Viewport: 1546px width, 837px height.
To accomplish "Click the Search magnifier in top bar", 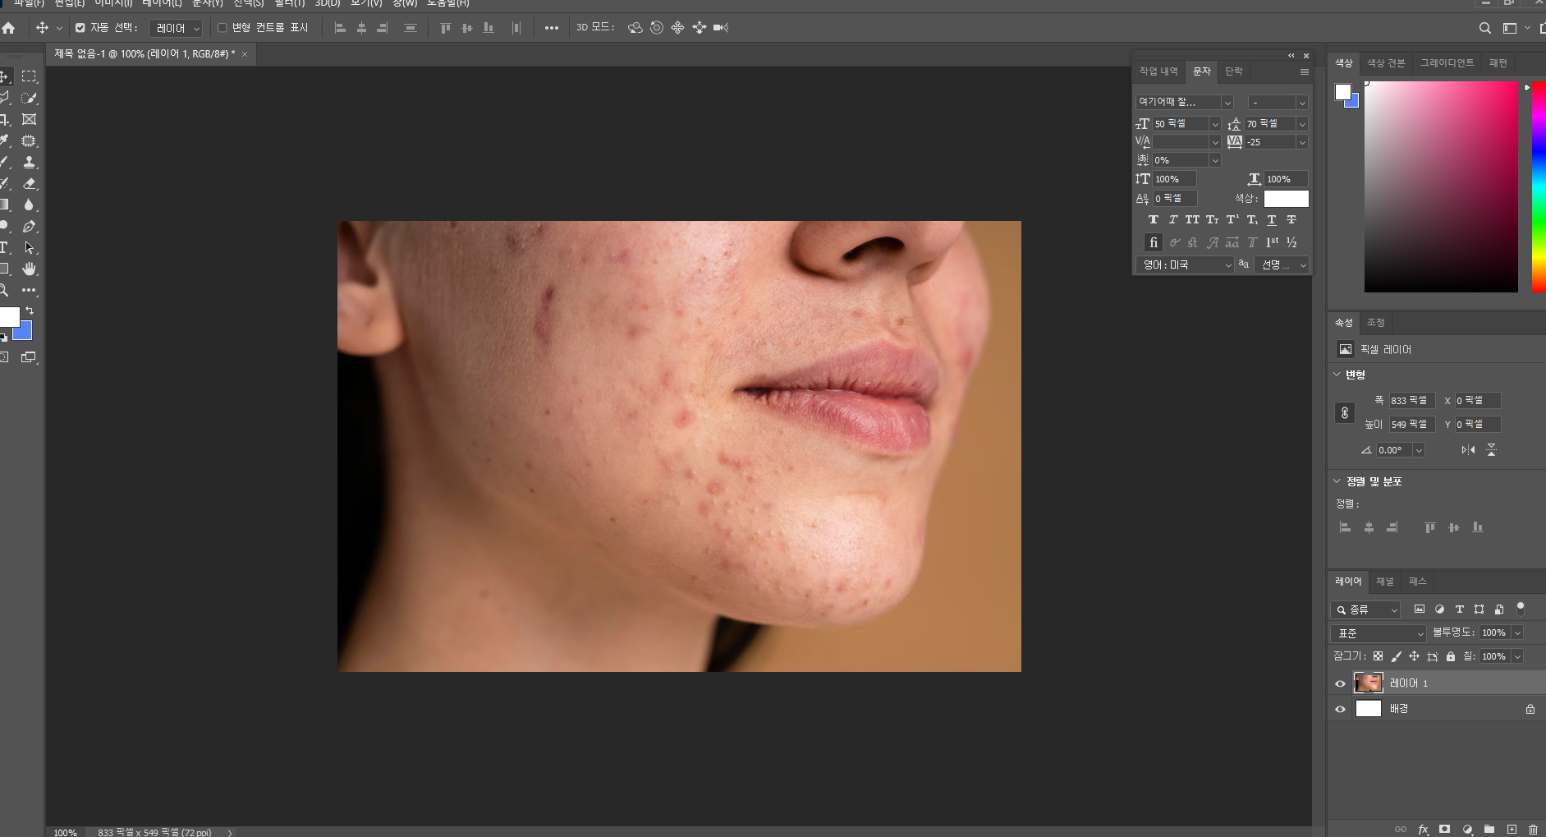I will click(x=1484, y=28).
